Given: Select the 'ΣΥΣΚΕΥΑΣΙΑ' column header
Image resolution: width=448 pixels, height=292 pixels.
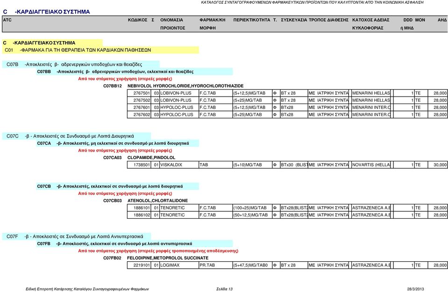Looking at the screenshot, I should tap(294, 20).
